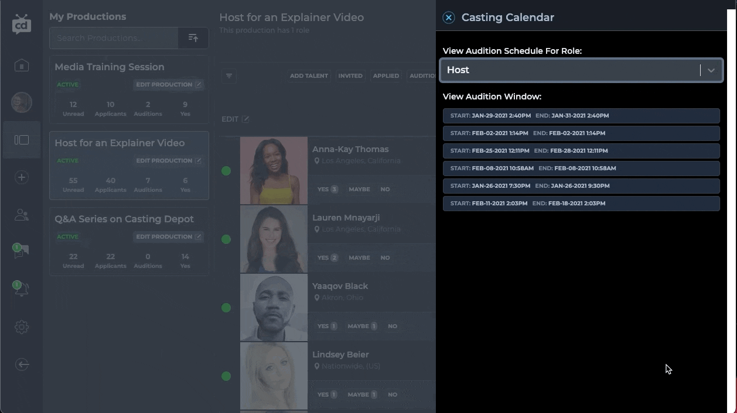This screenshot has height=413, width=737.
Task: Close the Casting Calendar panel
Action: (x=449, y=18)
